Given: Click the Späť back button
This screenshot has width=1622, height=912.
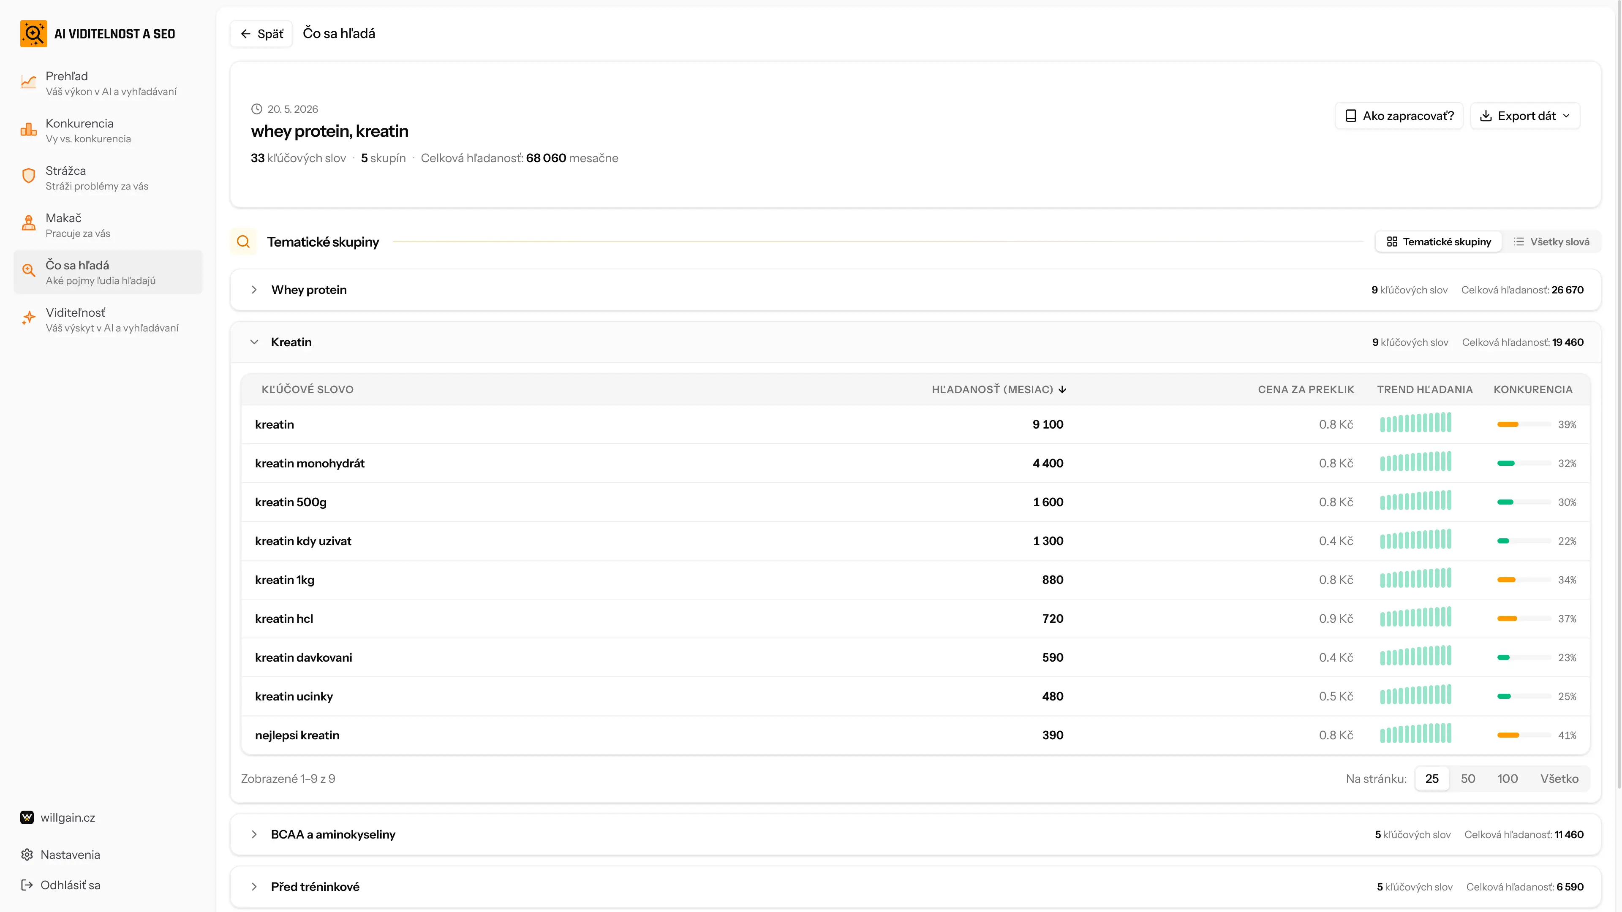Looking at the screenshot, I should coord(261,33).
